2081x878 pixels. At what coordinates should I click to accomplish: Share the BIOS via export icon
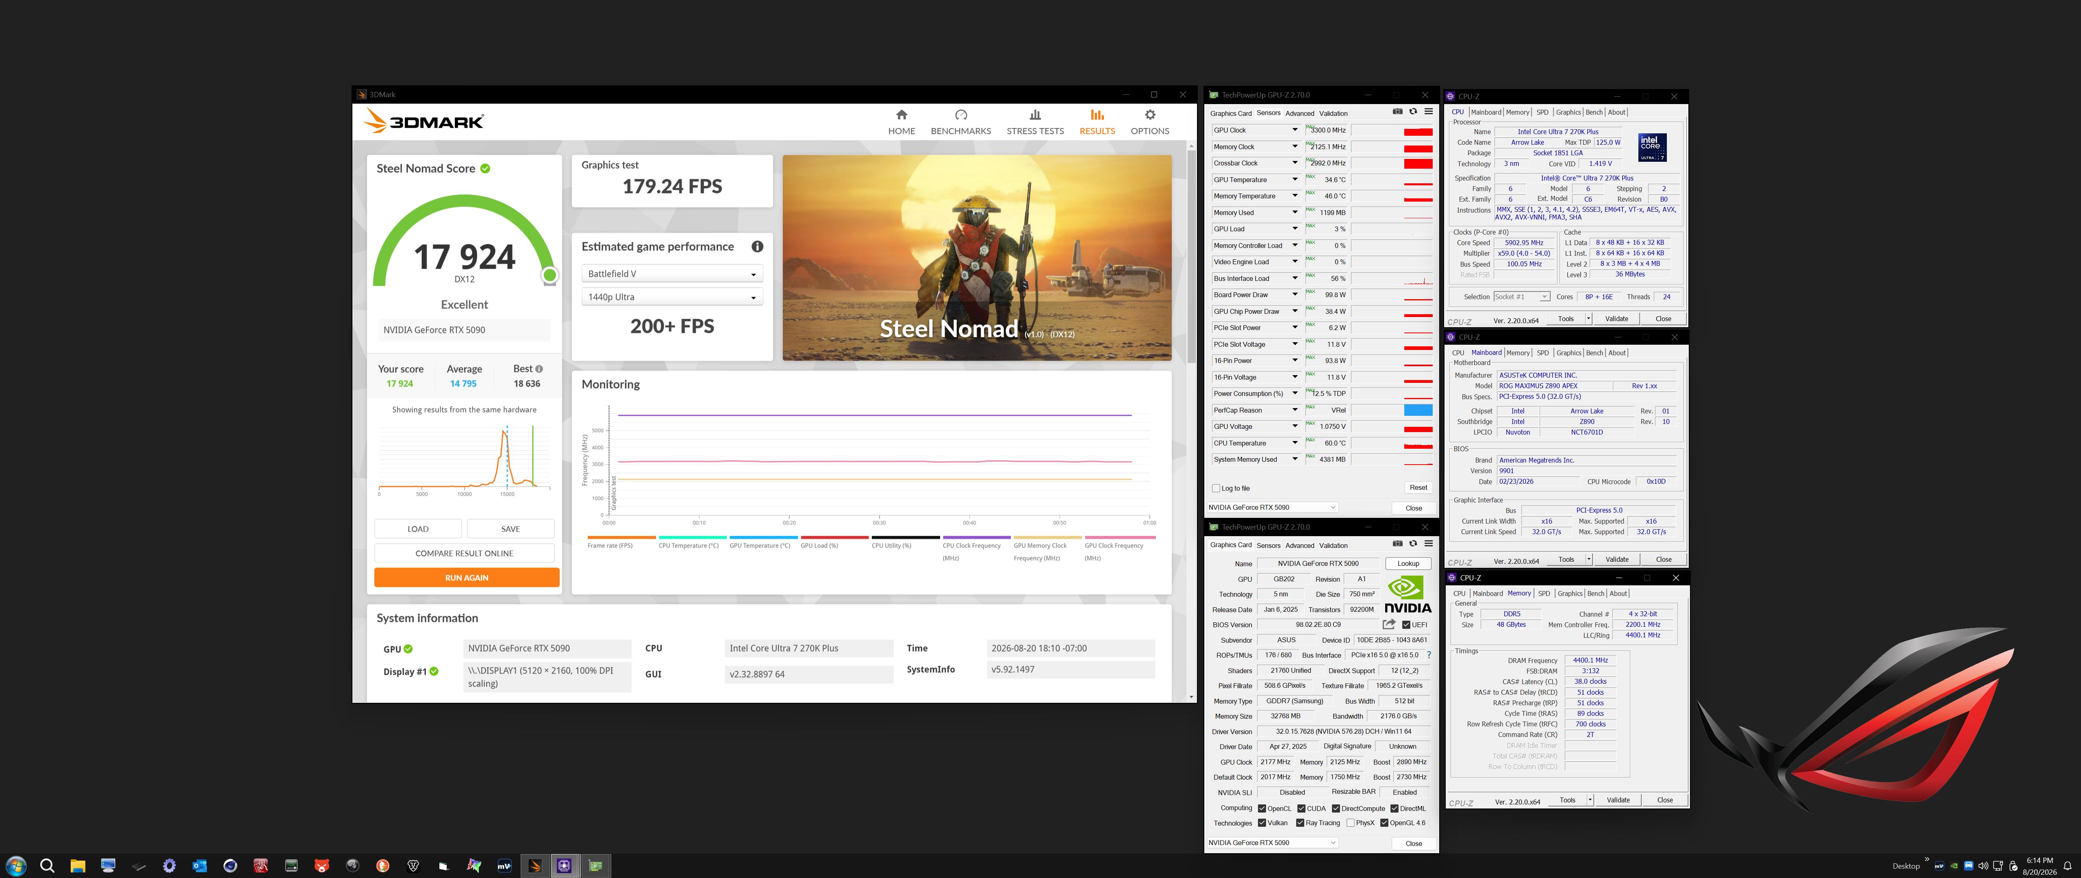(1389, 624)
